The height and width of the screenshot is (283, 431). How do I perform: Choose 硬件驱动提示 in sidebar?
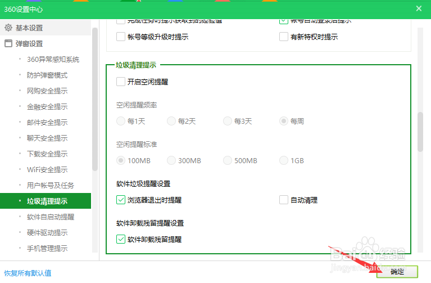(47, 232)
